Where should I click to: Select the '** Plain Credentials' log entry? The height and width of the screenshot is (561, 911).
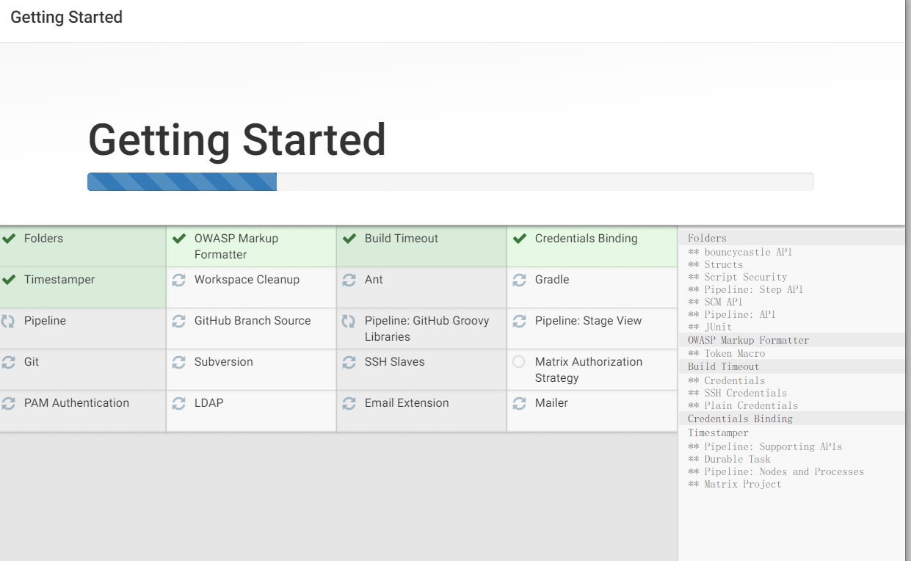(743, 405)
